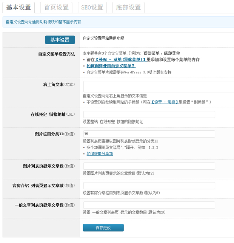The image size is (234, 243).
Task: Click the 设置 一般文章列表页 显示的文章数目 hint
Action: coord(124,212)
